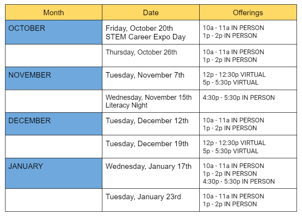Select the December 19th VIRTUAL offerings cell
The height and width of the screenshot is (216, 302).
(x=248, y=147)
